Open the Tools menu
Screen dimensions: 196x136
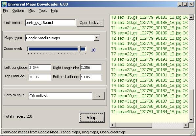43,11
